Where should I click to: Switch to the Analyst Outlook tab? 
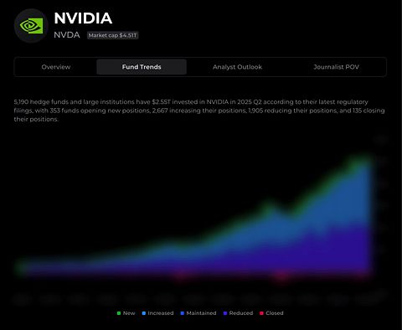pos(237,67)
